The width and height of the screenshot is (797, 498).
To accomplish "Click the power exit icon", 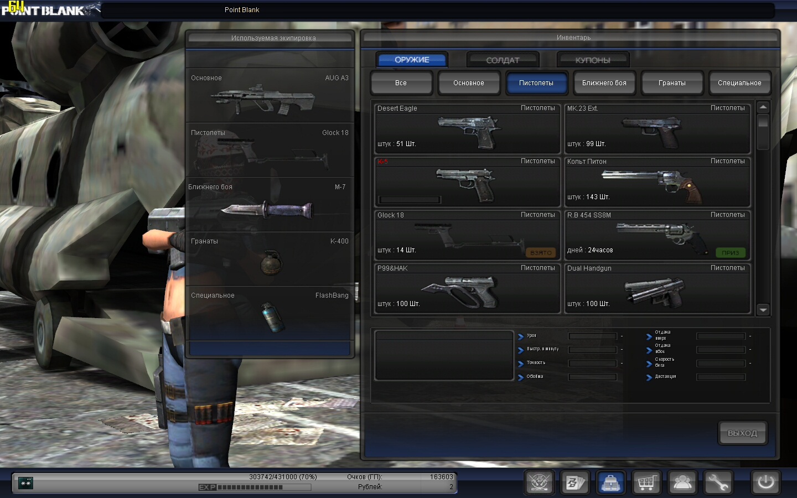I will coord(765,483).
